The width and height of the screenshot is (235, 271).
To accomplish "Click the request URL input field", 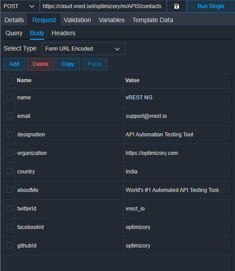I will coord(103,6).
